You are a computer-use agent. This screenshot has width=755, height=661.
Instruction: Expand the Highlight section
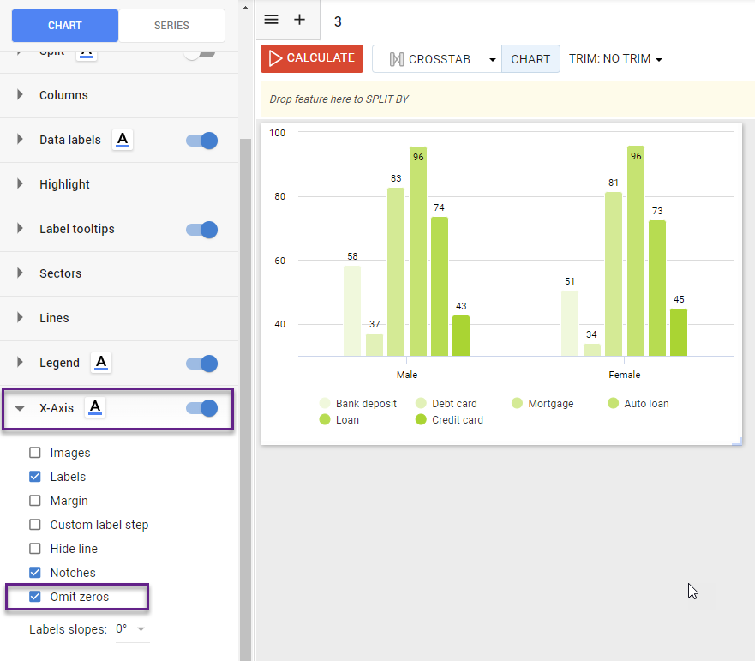[21, 184]
